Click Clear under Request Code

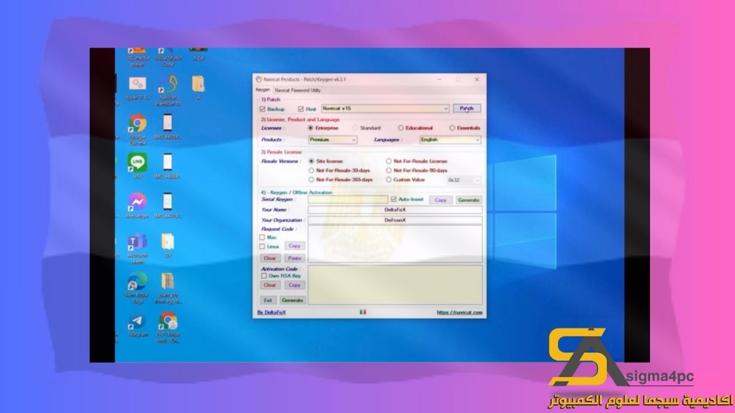coord(270,258)
